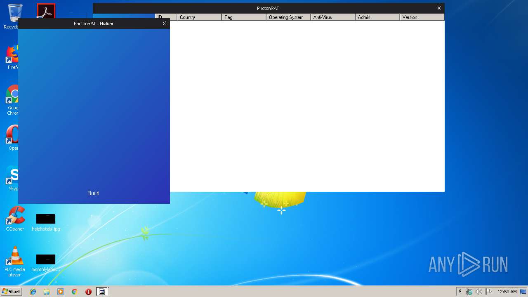
Task: Sort by Operating System column header
Action: 288,17
